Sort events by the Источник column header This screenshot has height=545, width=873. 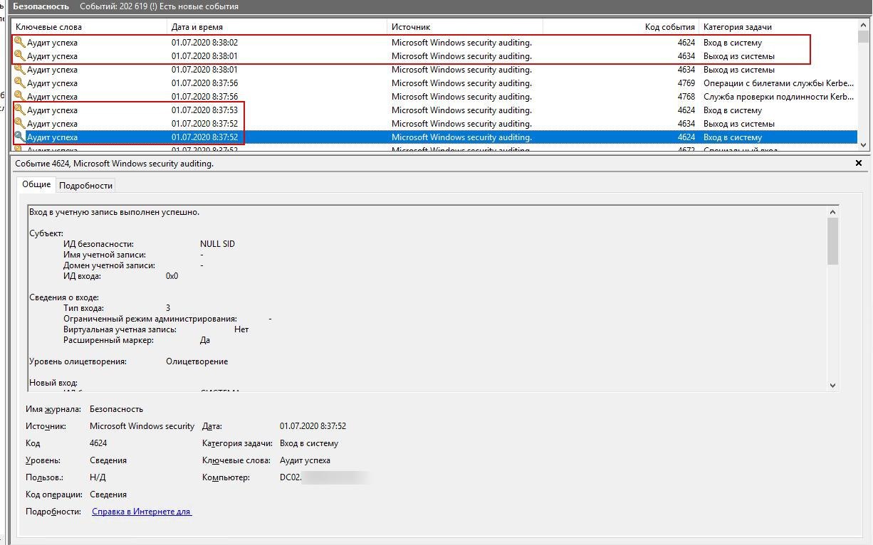[x=465, y=27]
